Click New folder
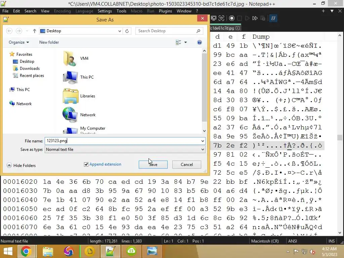Image resolution: width=344 pixels, height=258 pixels. point(49,42)
